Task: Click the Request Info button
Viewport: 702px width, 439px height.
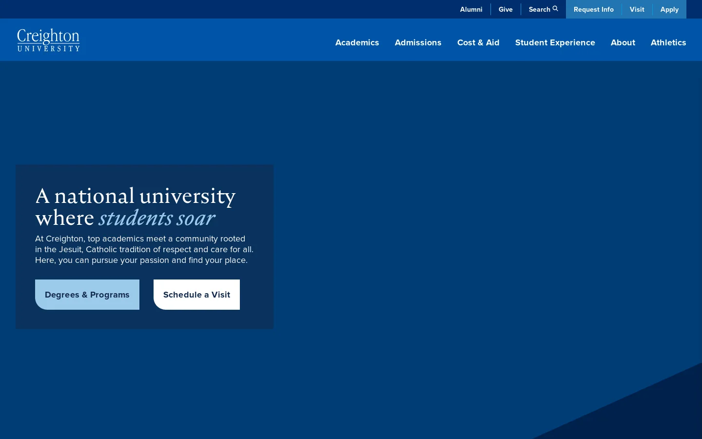Action: pyautogui.click(x=594, y=9)
